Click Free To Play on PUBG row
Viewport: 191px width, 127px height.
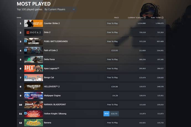point(112,42)
